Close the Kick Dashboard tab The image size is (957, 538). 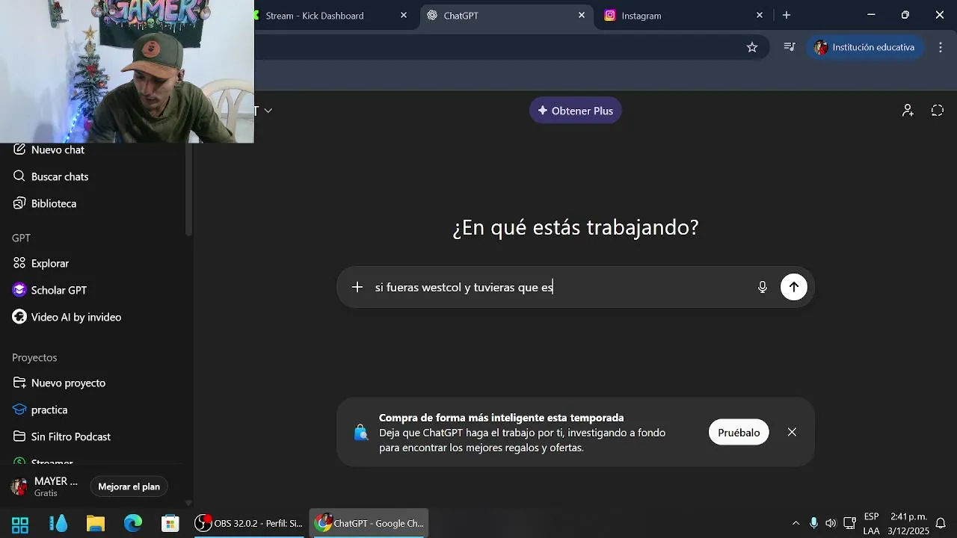(404, 15)
